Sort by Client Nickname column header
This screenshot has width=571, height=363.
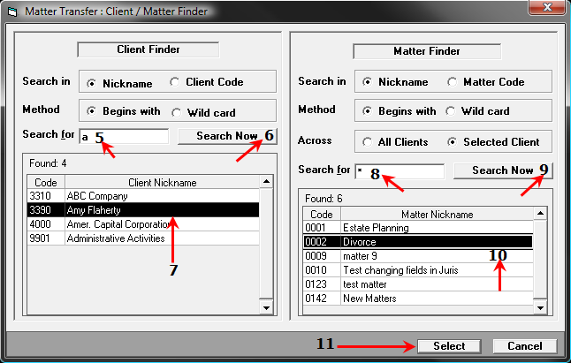[x=163, y=183]
